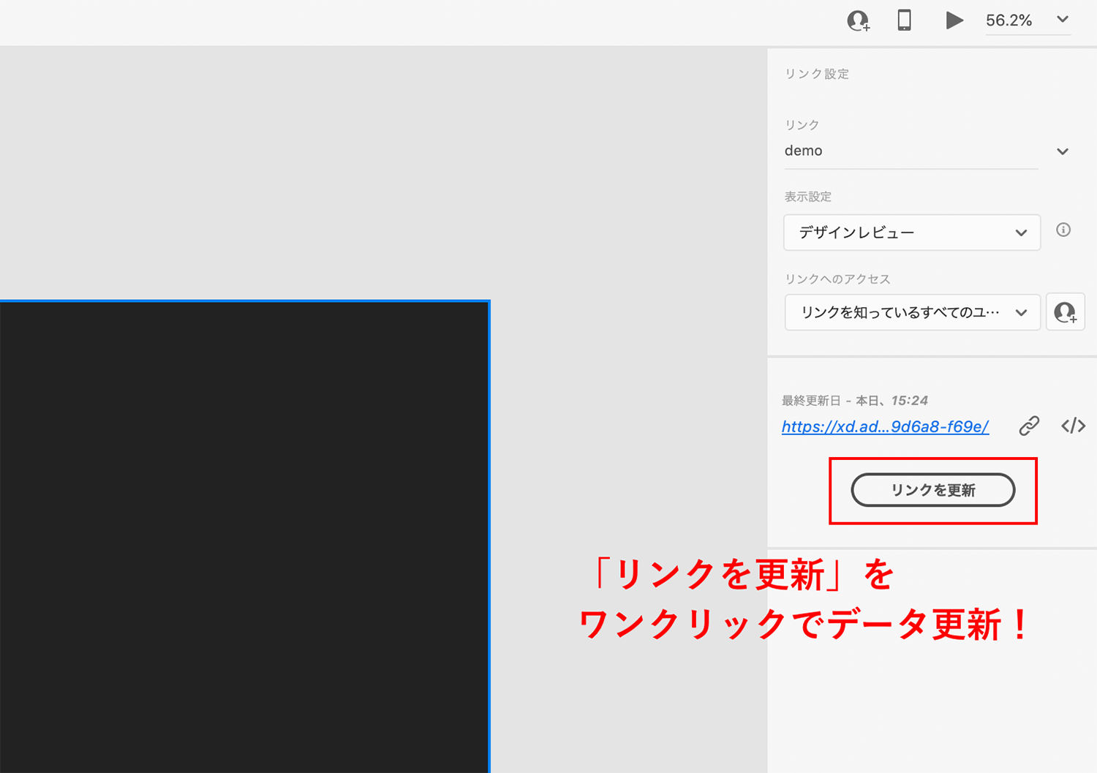Click the invite user icon in top toolbar
Screen dimensions: 1097x773
click(x=859, y=20)
